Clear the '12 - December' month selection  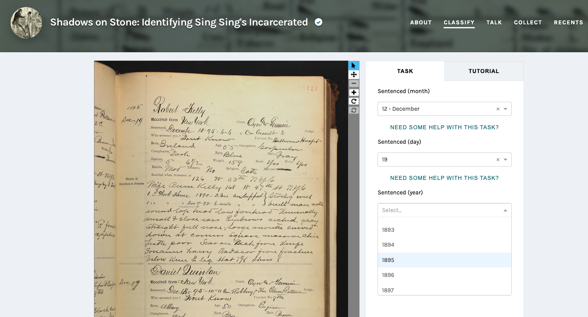tap(498, 109)
